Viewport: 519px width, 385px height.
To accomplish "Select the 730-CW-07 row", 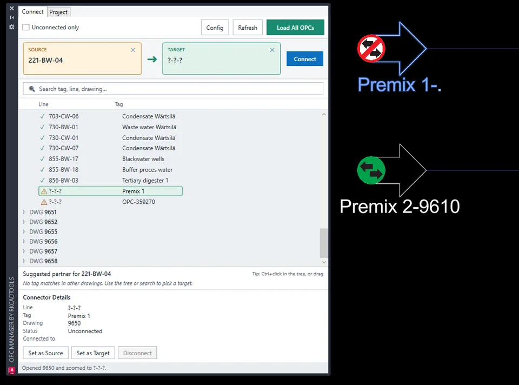I will click(110, 148).
